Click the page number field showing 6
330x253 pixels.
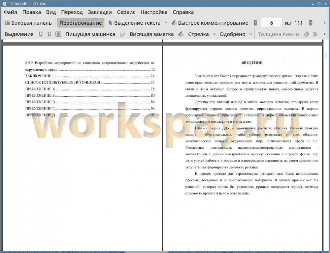(x=272, y=23)
